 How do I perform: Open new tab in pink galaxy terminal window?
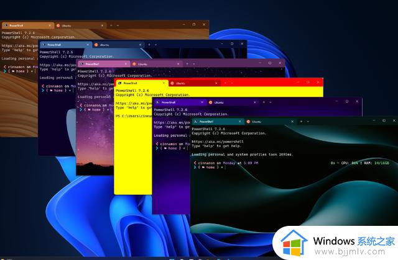pos(187,64)
